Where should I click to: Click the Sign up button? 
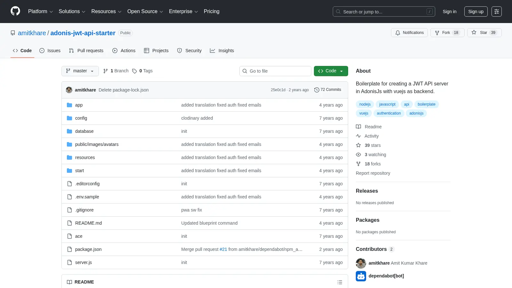click(x=476, y=12)
